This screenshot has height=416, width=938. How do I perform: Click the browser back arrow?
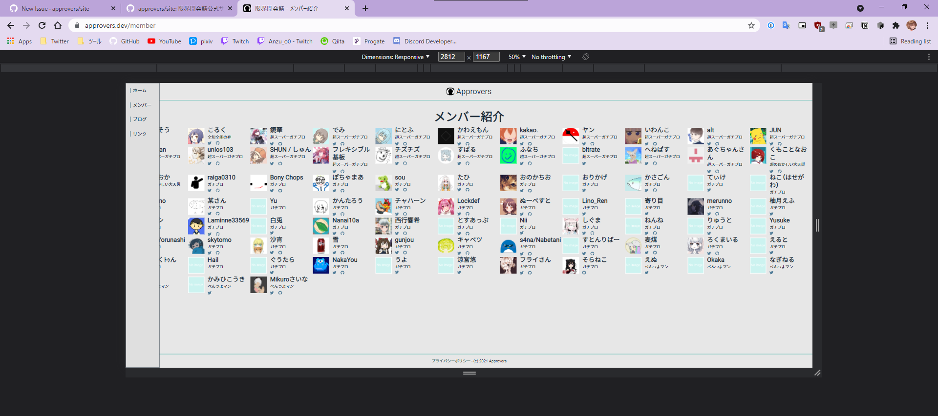11,25
